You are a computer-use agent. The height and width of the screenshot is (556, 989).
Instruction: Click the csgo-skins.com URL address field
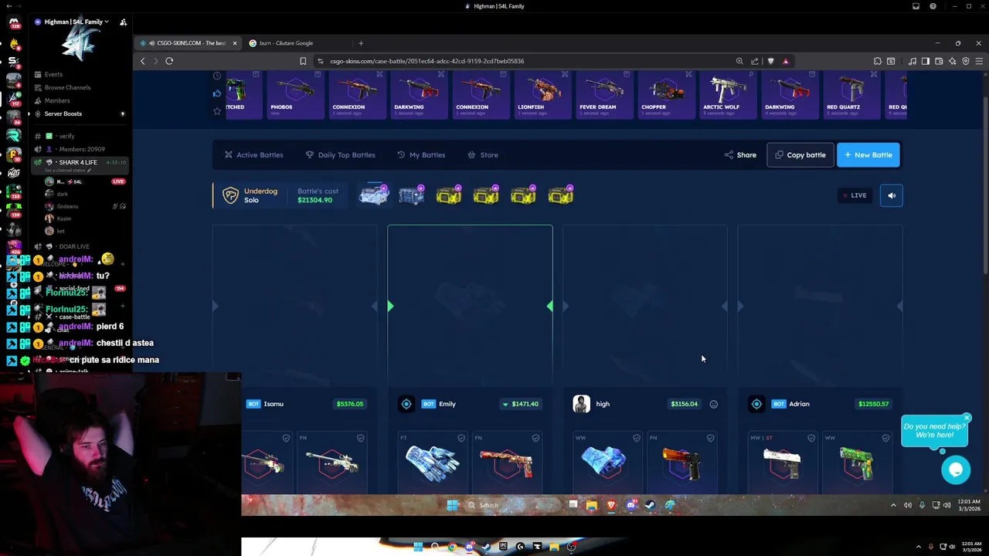pos(427,61)
